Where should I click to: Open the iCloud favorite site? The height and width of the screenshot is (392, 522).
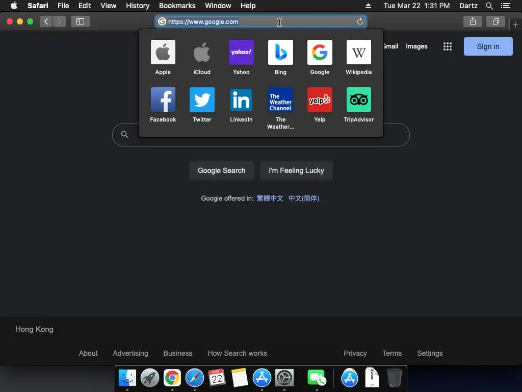point(202,57)
